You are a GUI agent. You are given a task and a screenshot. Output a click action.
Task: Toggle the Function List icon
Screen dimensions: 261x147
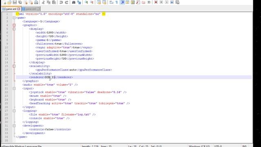click(x=138, y=2)
